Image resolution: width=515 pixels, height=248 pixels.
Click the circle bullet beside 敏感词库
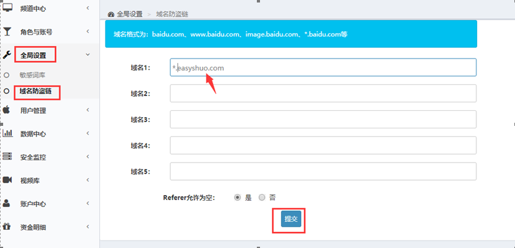pos(6,75)
